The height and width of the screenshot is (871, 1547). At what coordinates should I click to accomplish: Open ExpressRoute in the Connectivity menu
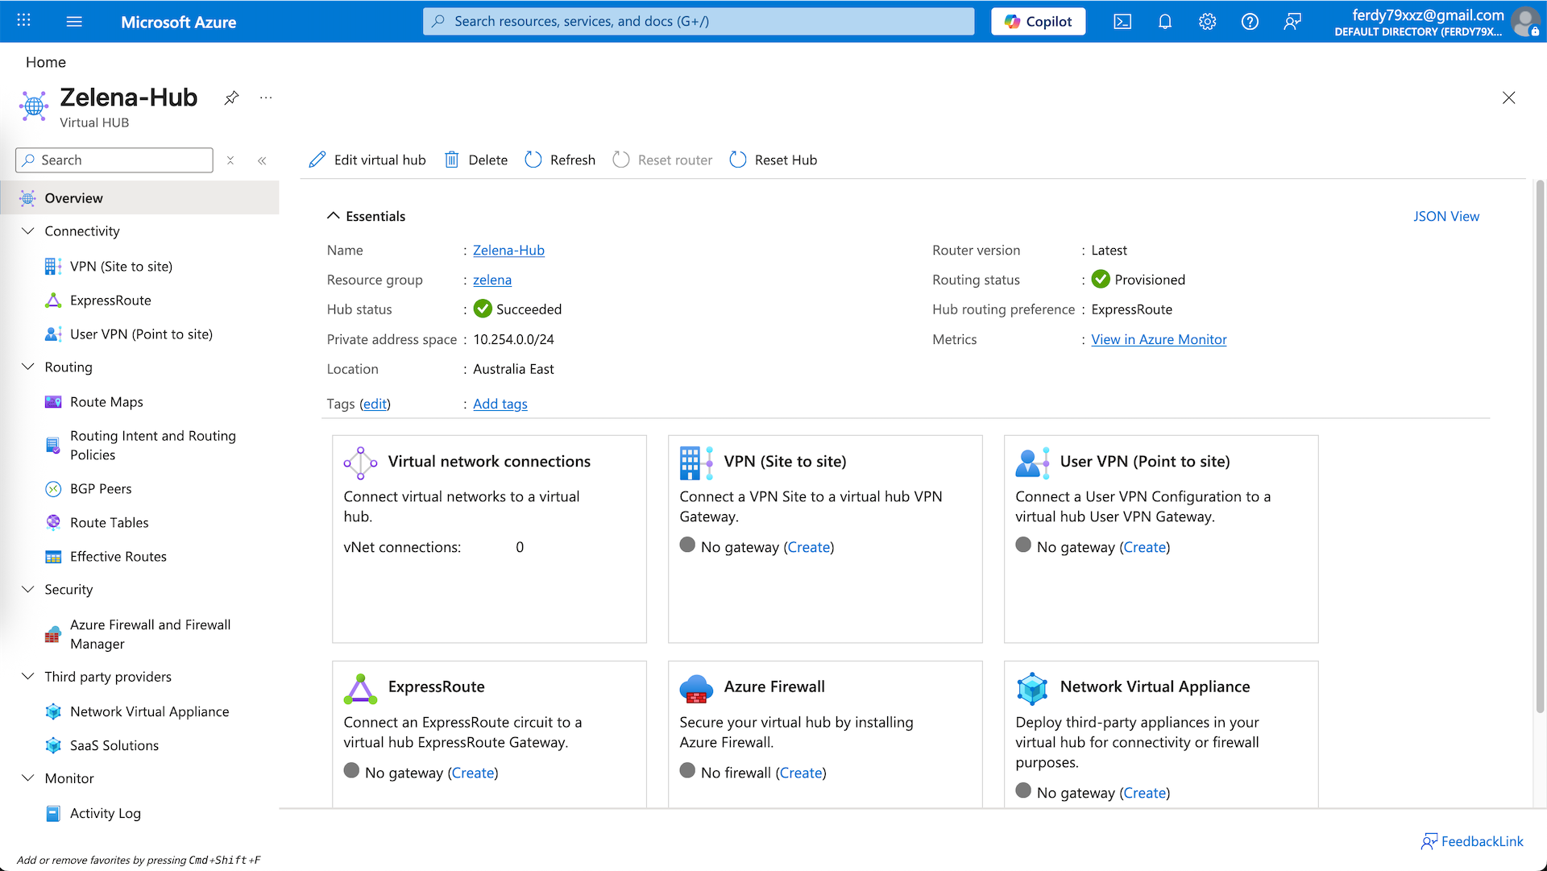pos(110,300)
